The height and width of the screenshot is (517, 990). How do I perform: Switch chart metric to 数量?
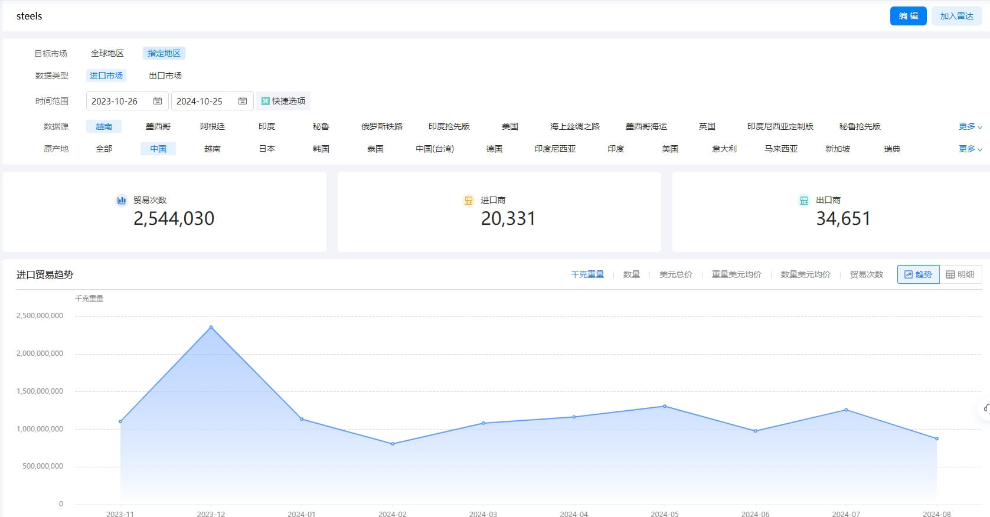pos(632,274)
